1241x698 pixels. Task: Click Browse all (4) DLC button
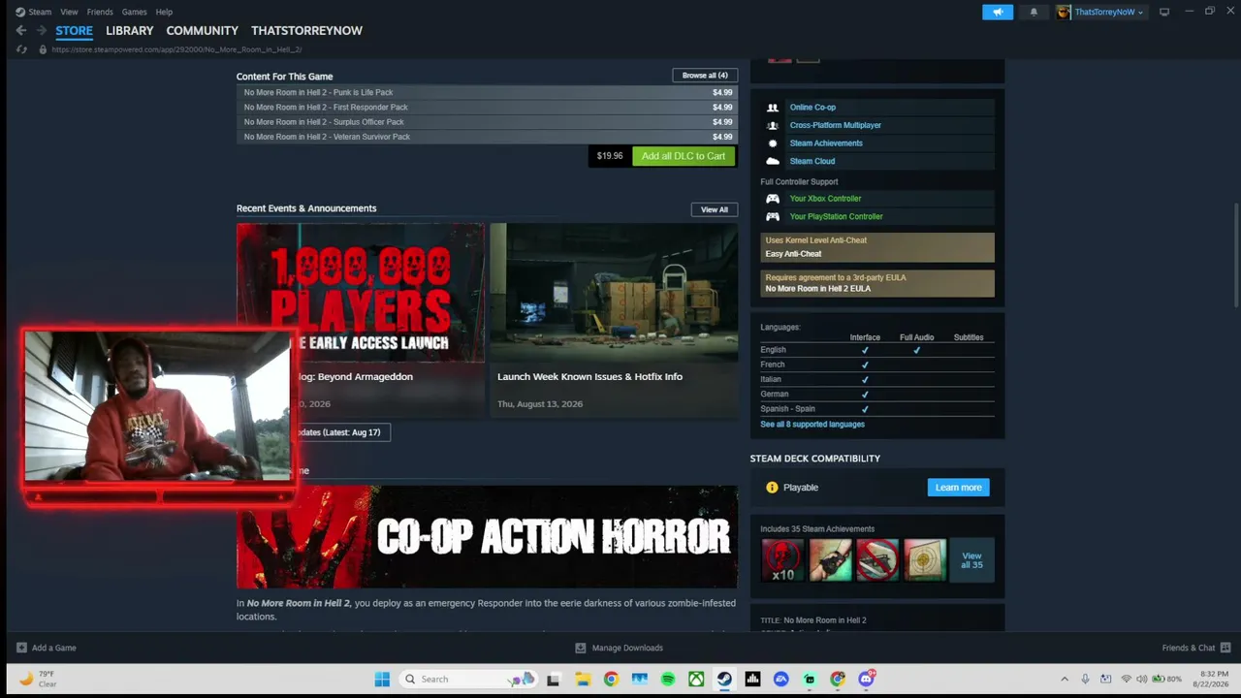click(x=705, y=76)
